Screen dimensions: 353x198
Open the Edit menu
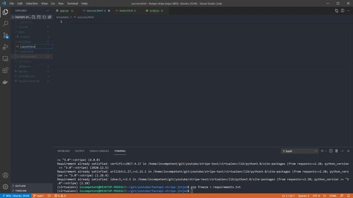pos(20,3)
